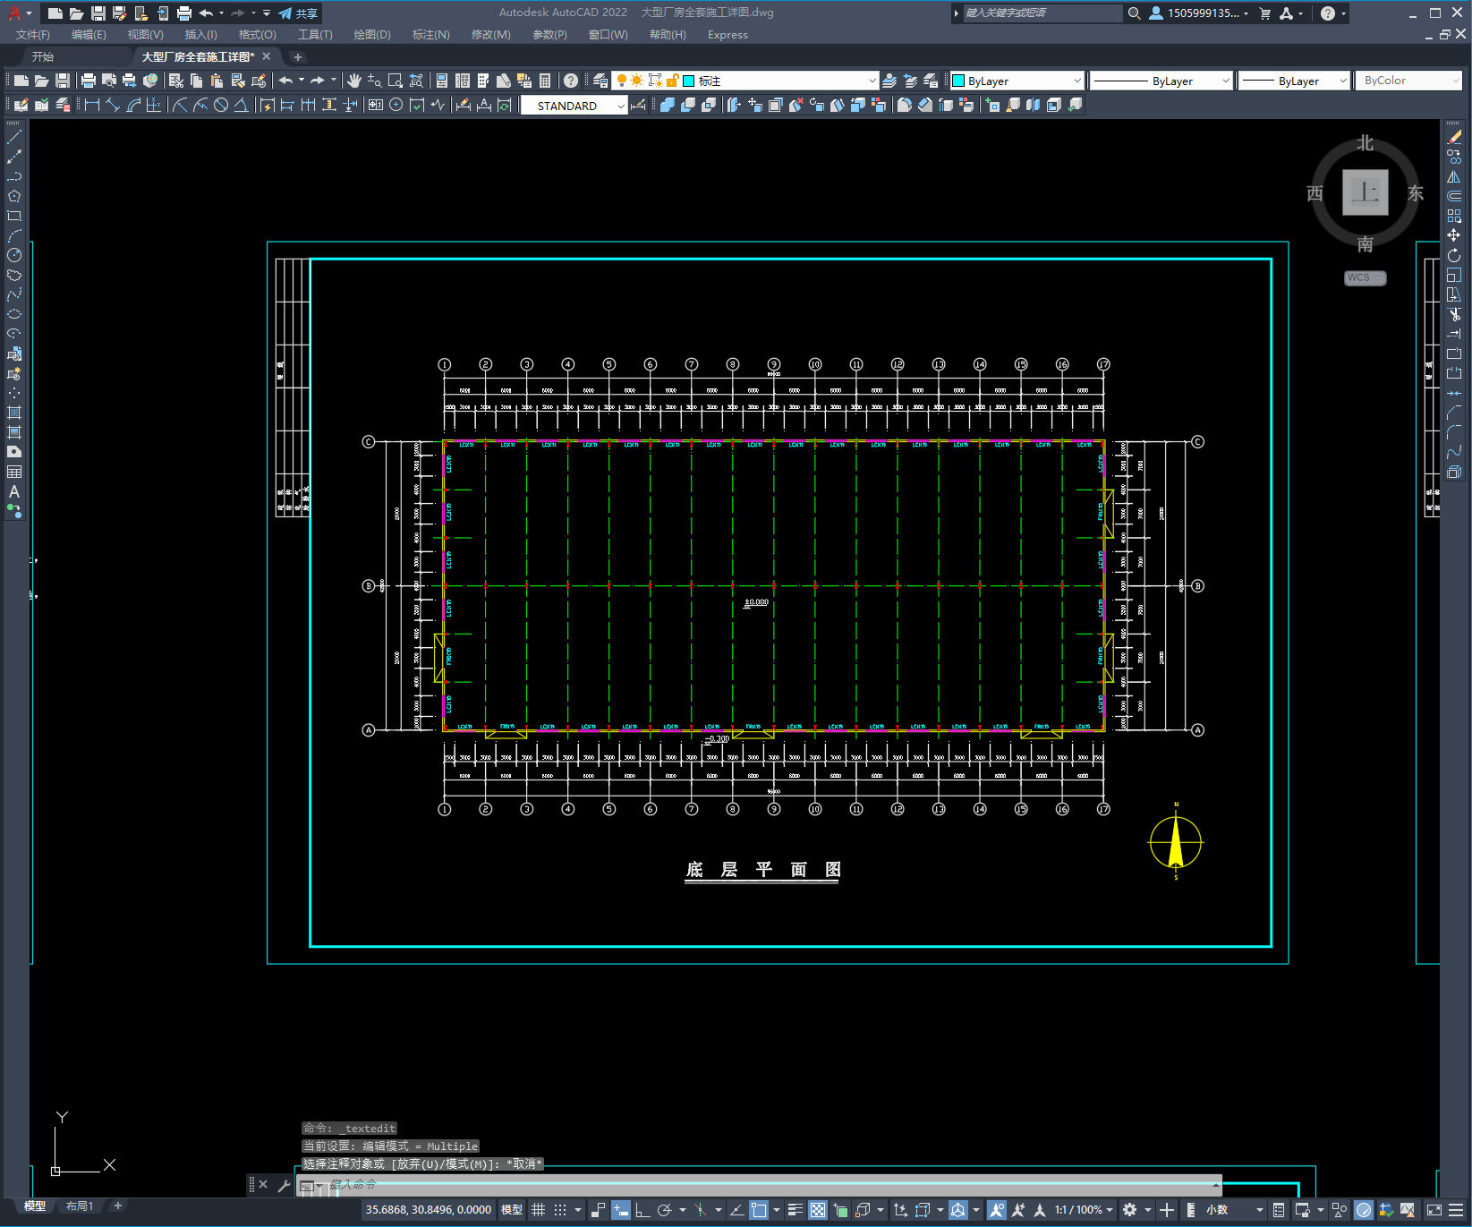Switch to the 布局1 layout tab

pos(80,1206)
